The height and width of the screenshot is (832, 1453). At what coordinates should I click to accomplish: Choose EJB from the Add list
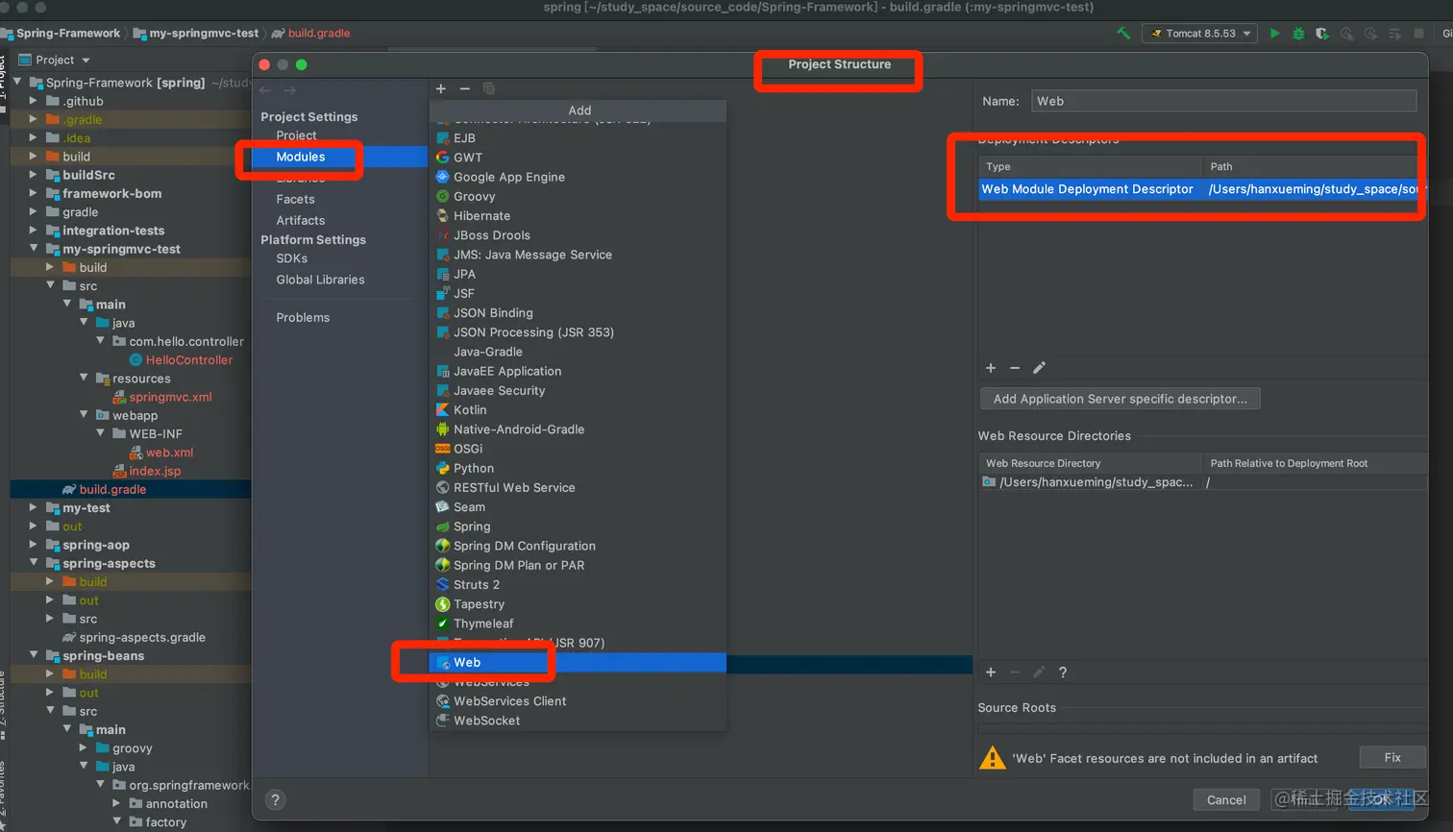(x=578, y=138)
